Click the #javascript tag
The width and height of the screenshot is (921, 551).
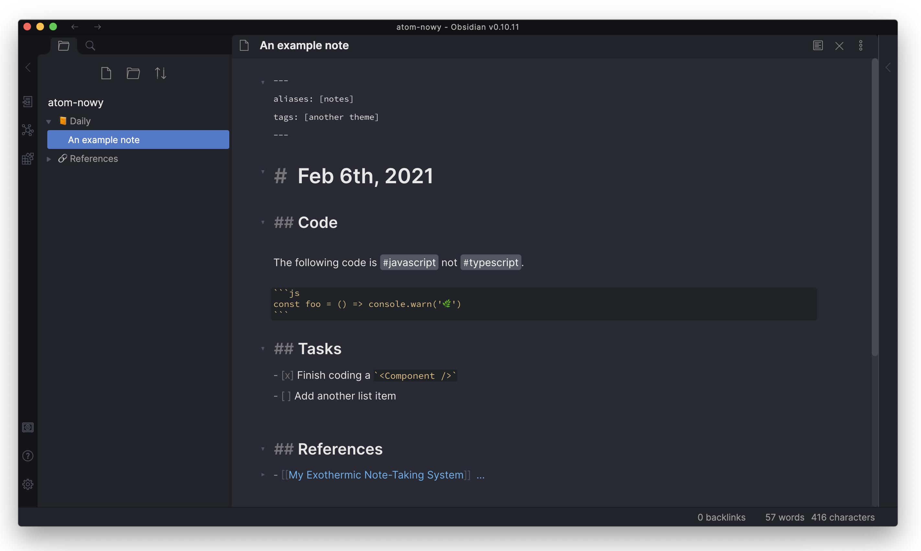[x=409, y=263]
